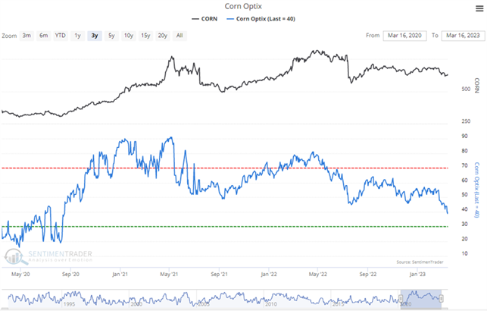The width and height of the screenshot is (487, 311).
Task: Click the From date field
Action: [x=403, y=36]
